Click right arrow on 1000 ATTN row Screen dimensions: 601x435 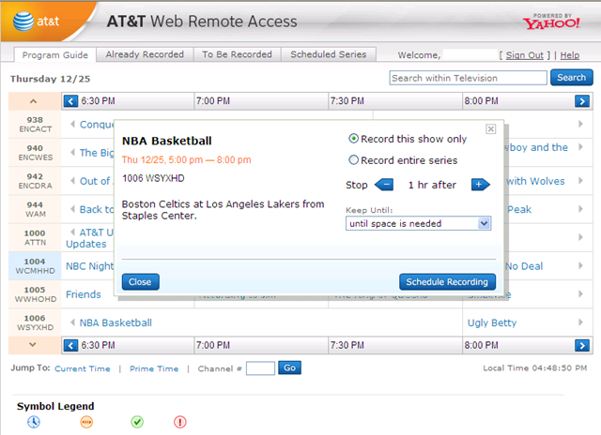point(580,237)
